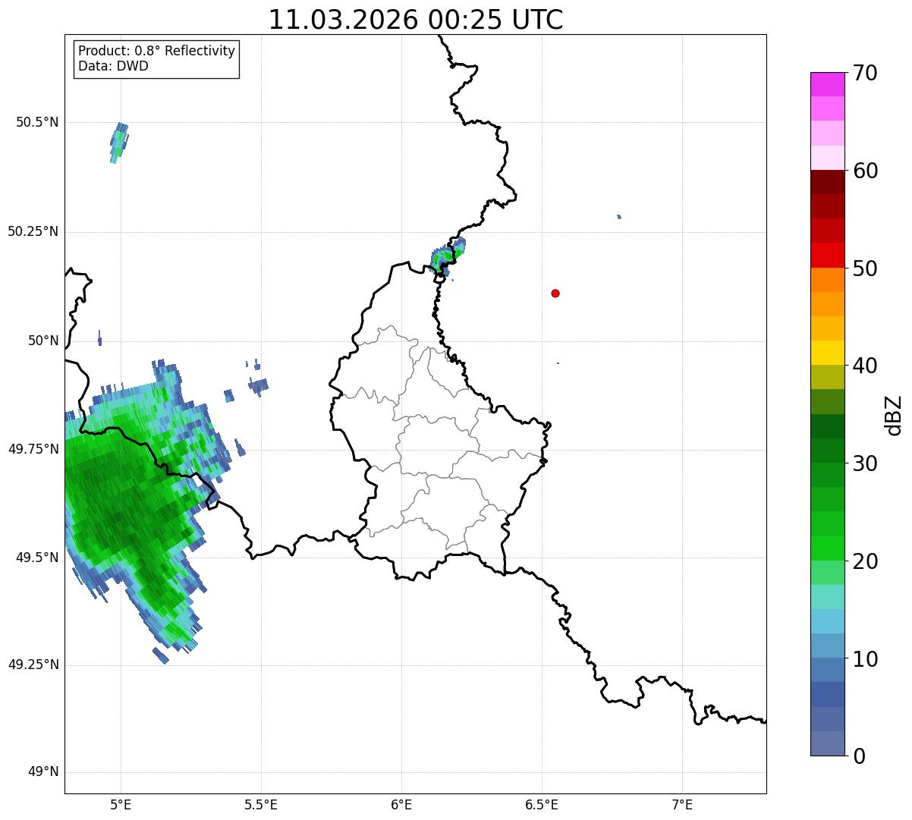Click the latitude label "50°N"
The image size is (912, 820).
[x=43, y=341]
